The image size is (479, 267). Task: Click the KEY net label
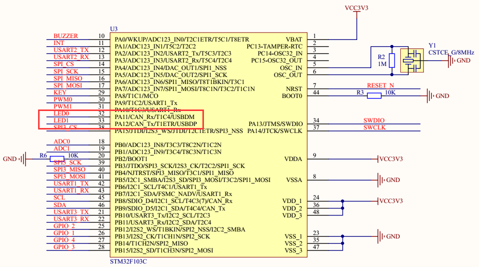click(x=60, y=92)
